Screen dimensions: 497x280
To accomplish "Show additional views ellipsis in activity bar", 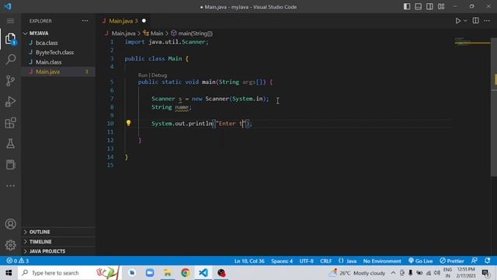I will click(10, 186).
